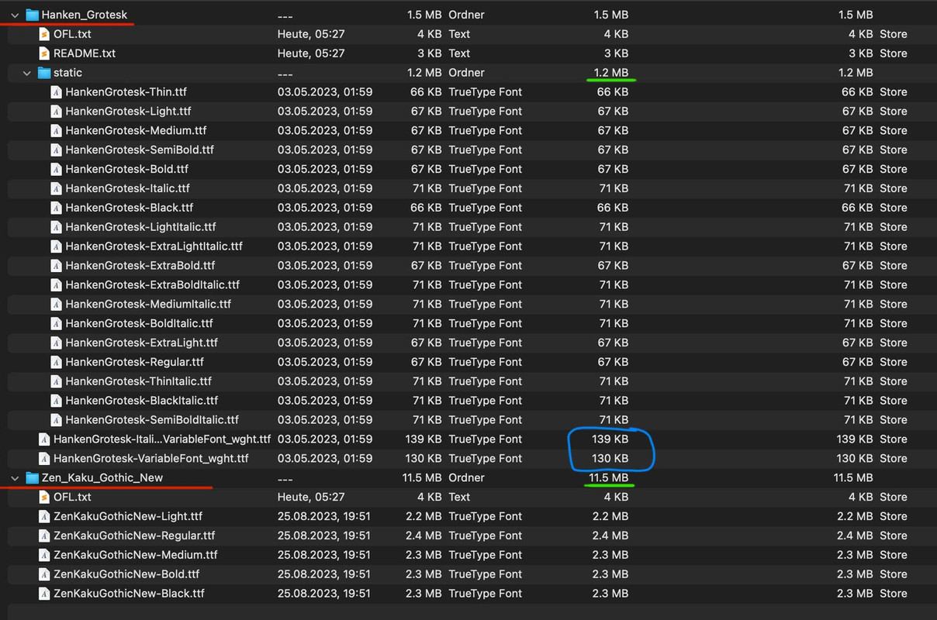Click '66 KB Store' in HankenGrotesk-Black.ttf row
Screen dimensions: 937x620
pos(874,208)
